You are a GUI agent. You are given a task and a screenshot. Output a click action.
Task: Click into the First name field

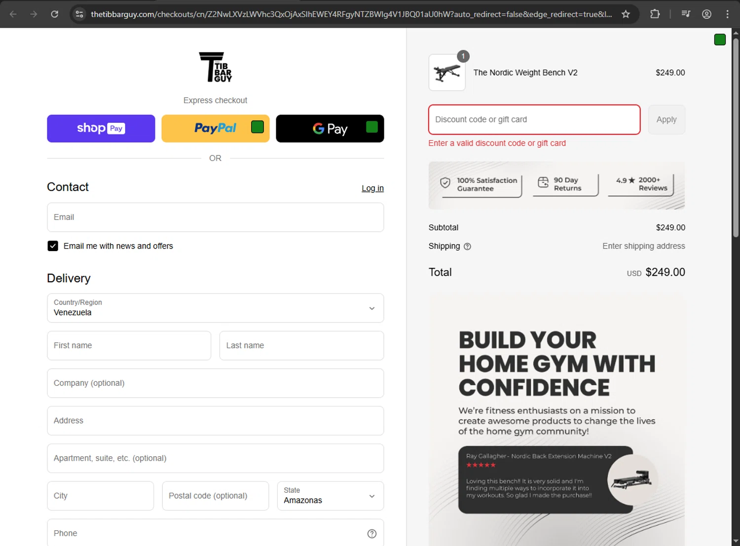click(x=129, y=346)
